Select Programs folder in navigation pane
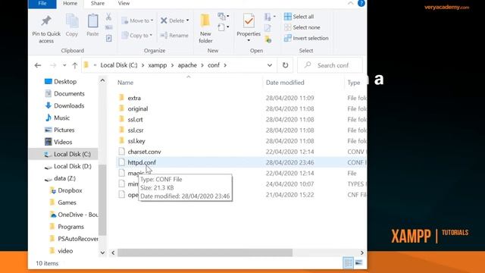This screenshot has height=273, width=485. pyautogui.click(x=70, y=227)
